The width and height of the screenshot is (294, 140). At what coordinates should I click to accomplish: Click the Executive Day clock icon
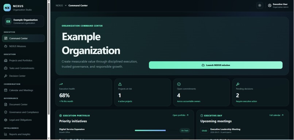click(x=202, y=116)
